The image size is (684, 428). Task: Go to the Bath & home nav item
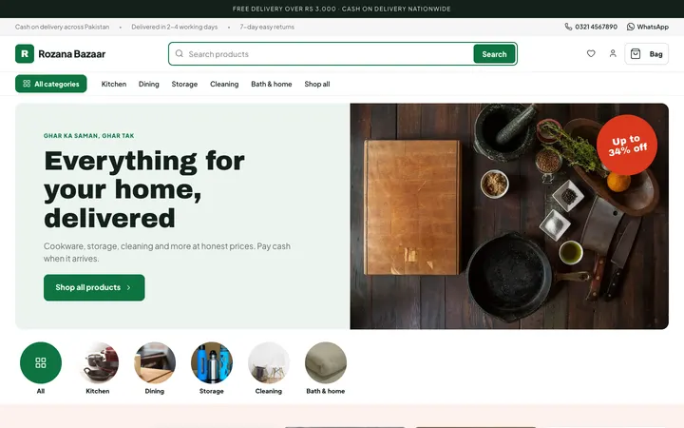click(x=272, y=84)
